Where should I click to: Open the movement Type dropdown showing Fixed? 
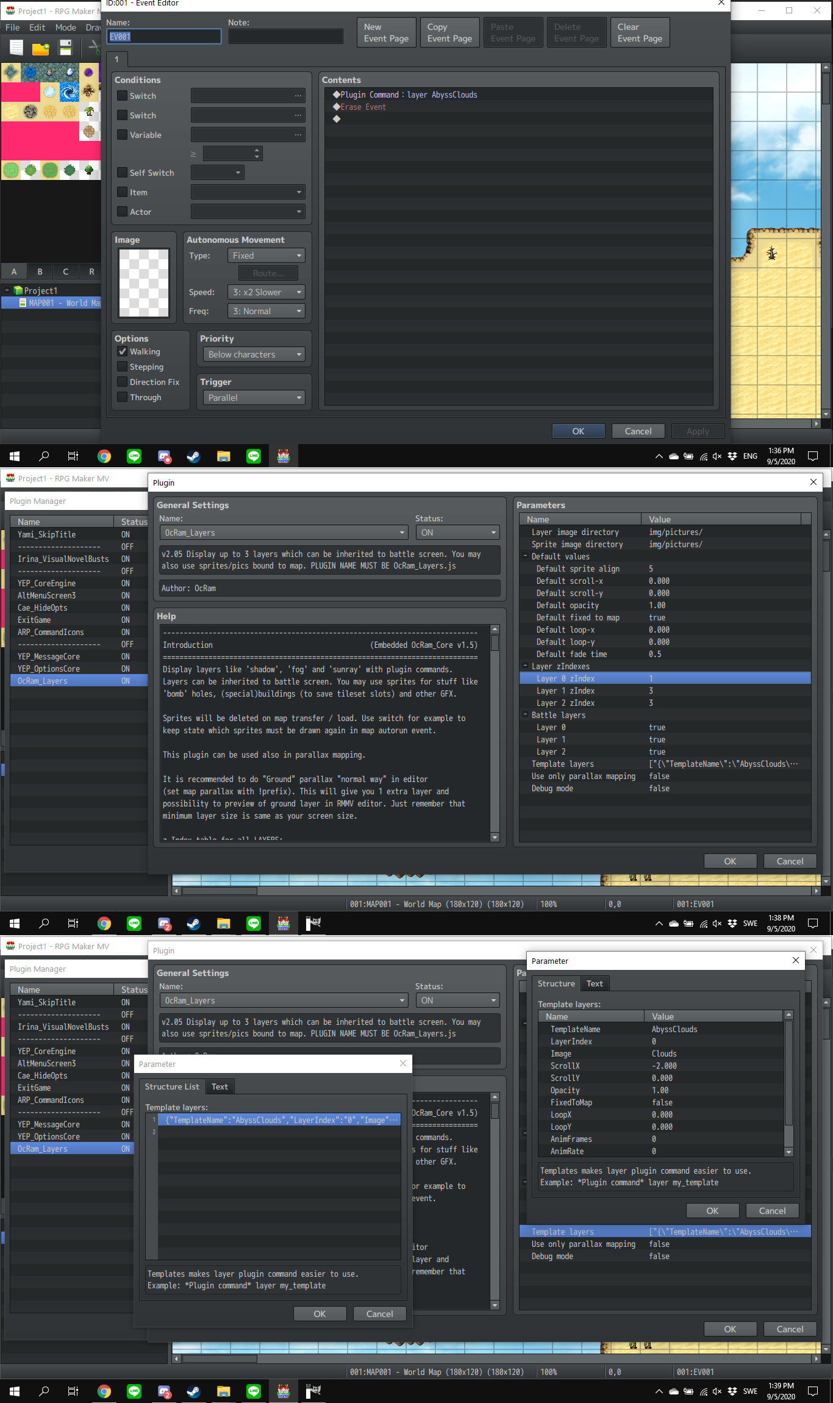(x=266, y=256)
